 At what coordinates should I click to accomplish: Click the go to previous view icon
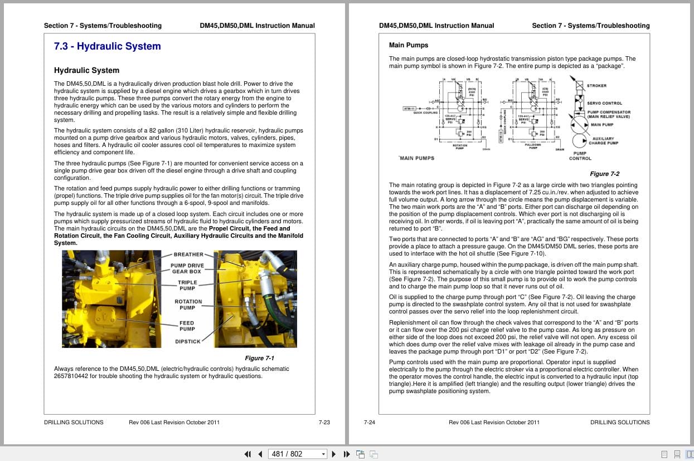360,454
